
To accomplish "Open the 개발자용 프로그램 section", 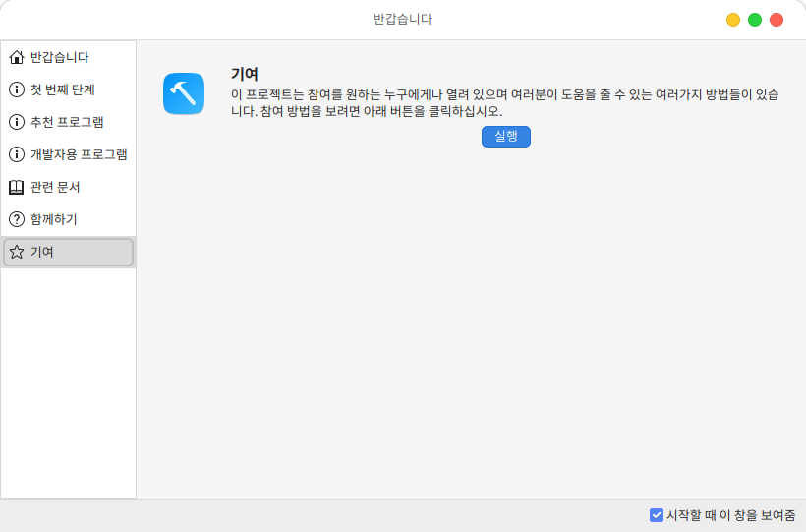I will tap(79, 154).
